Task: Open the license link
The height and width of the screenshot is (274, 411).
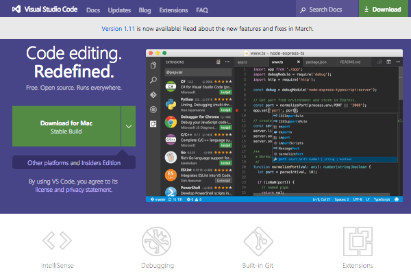Action: tap(45, 190)
